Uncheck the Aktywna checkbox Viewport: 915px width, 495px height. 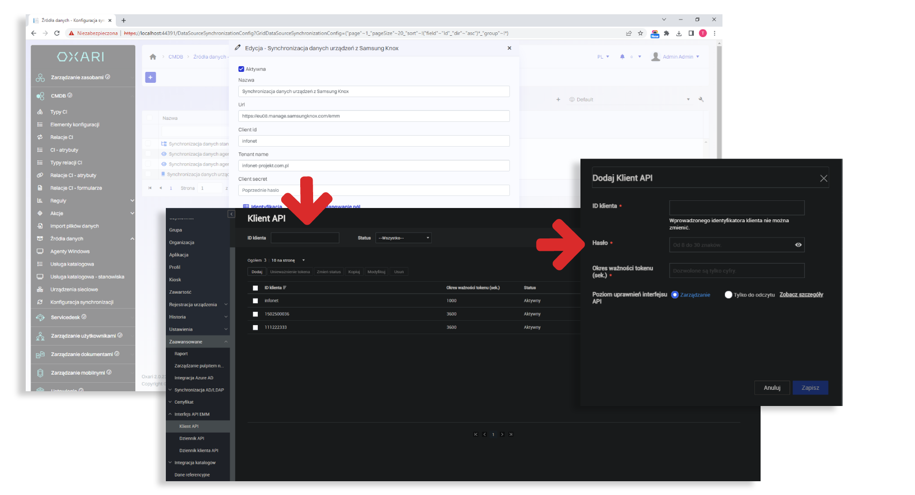(241, 69)
